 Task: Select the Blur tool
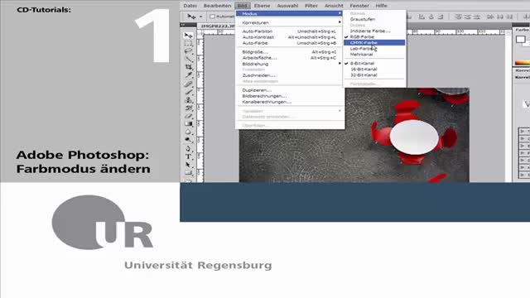click(x=188, y=132)
